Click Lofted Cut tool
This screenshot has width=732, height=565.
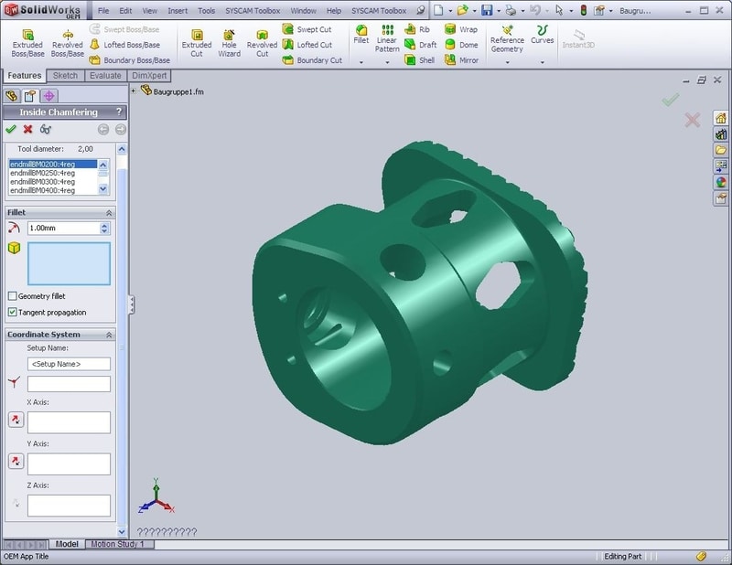[307, 45]
